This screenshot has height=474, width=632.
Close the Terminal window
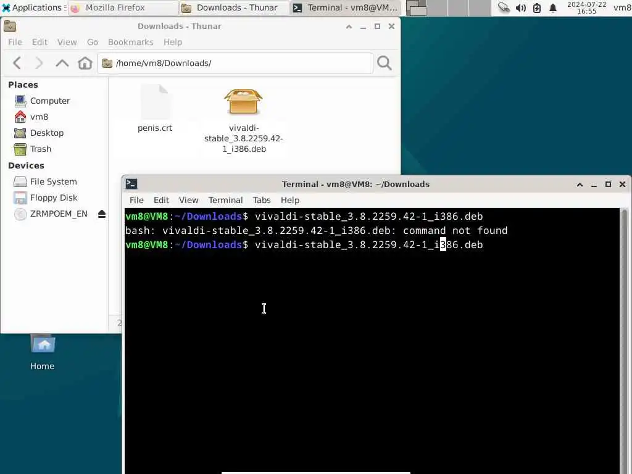point(622,185)
